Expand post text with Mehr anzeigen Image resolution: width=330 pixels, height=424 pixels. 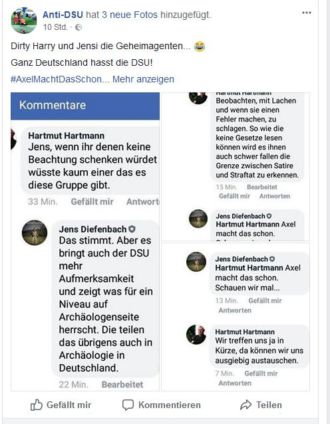pos(143,79)
